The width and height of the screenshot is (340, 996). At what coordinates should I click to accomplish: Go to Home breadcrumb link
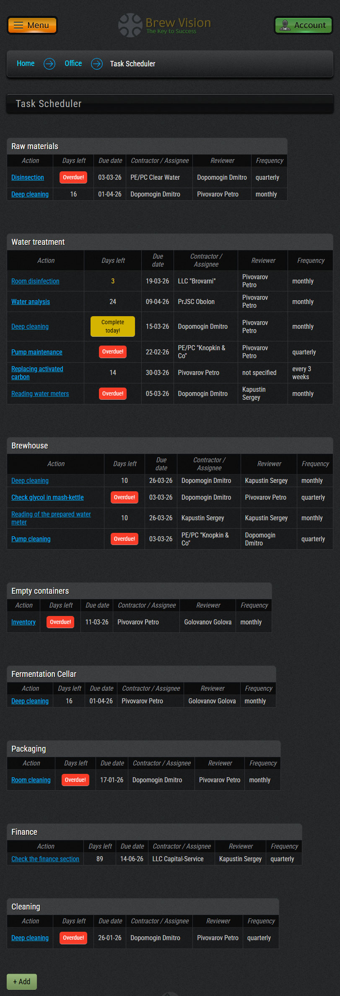pos(26,63)
